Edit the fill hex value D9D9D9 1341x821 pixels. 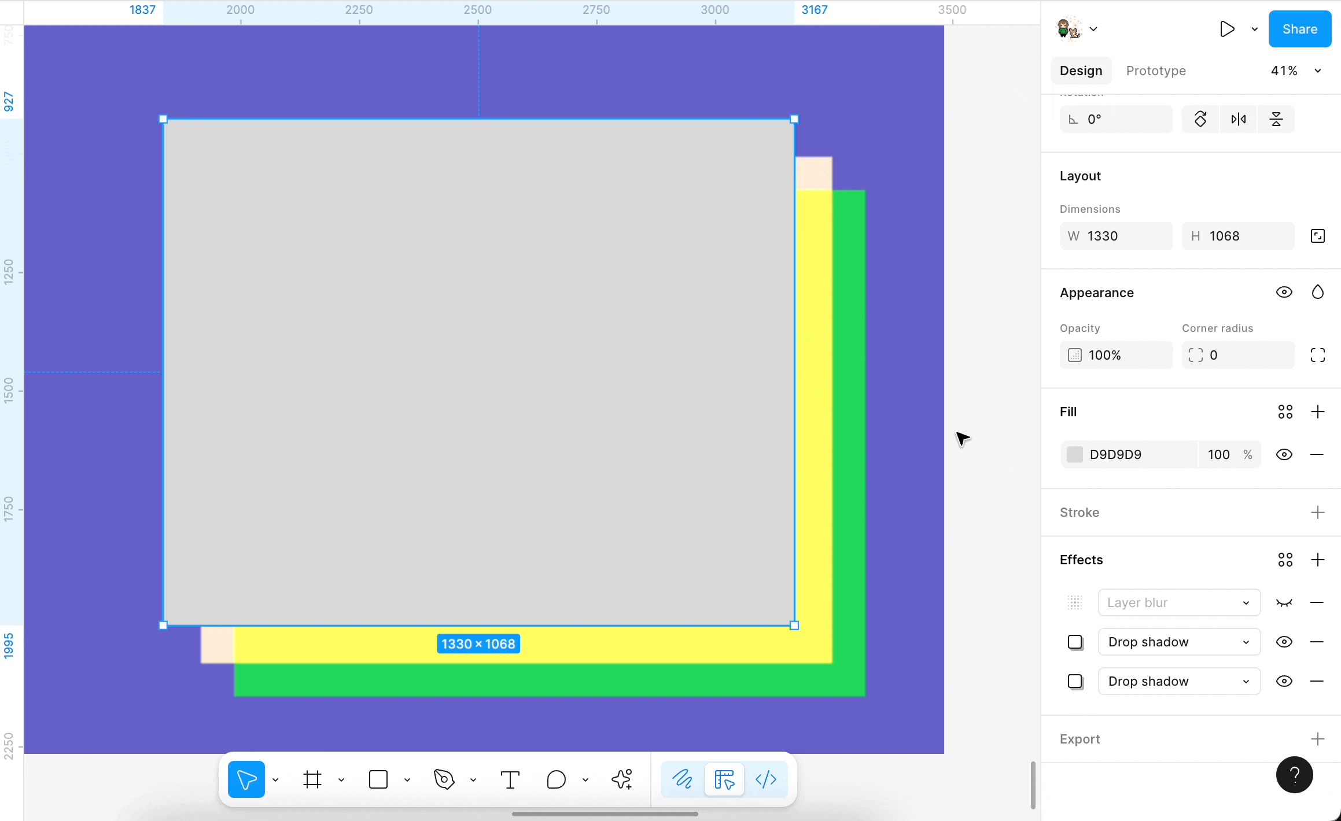coord(1115,454)
